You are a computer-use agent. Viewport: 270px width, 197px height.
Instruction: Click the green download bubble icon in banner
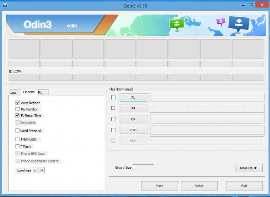point(177,25)
